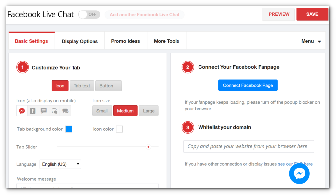Image resolution: width=336 pixels, height=195 pixels.
Task: Open the 'see our FAQ here' link
Action: [295, 164]
